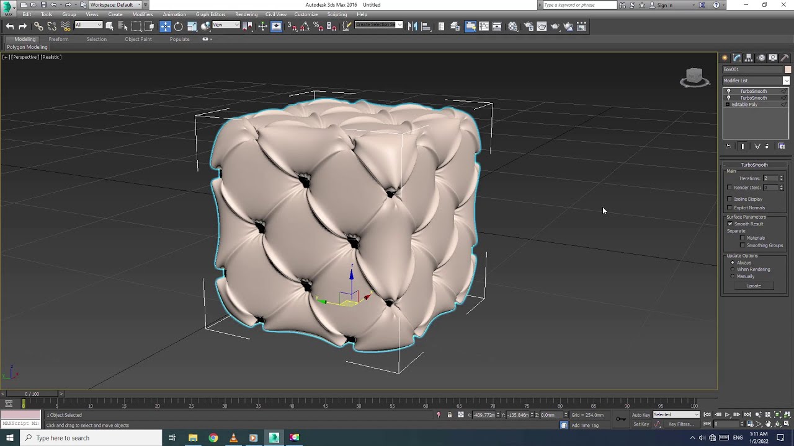Open Render Setup dialog
The image size is (794, 446).
click(529, 26)
